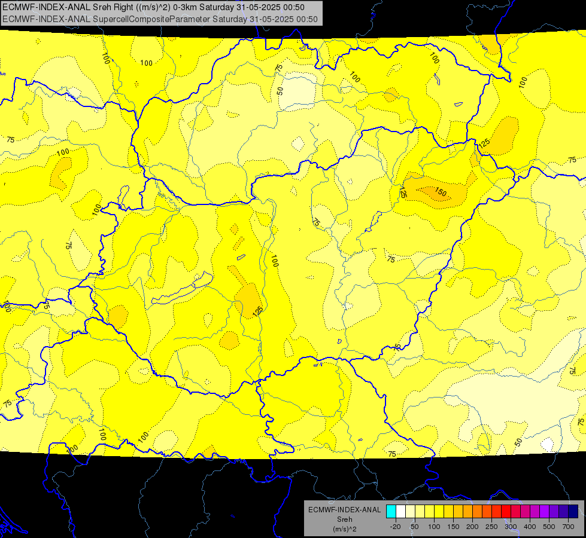Click the '150' legend tick label
The width and height of the screenshot is (586, 538).
(x=453, y=527)
